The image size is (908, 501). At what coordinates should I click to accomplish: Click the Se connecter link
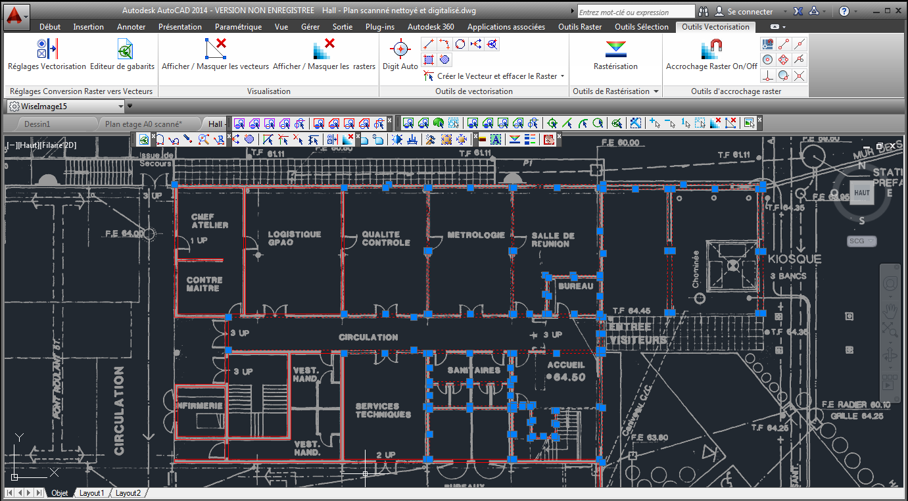[752, 11]
